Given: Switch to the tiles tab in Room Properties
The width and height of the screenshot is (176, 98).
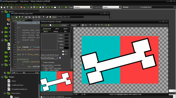Looking at the screenshot, I should 65,32.
